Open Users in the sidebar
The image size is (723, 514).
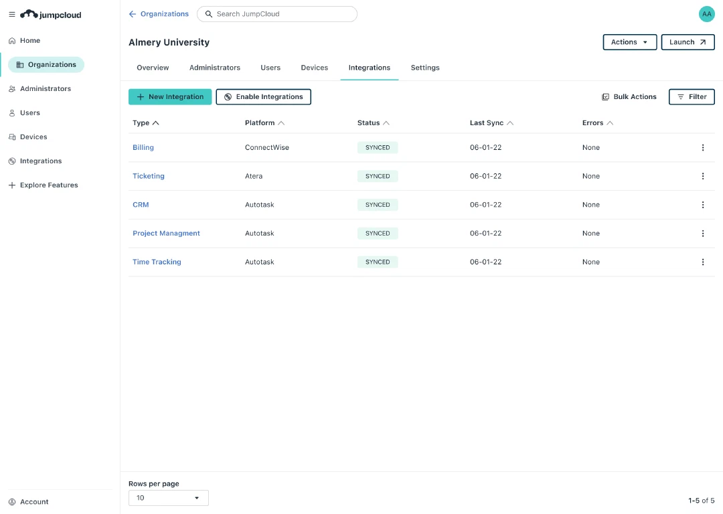25,112
